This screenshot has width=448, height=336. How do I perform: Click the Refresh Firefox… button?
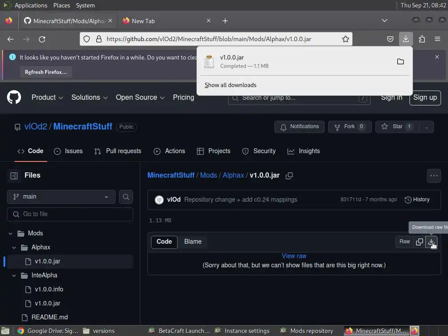tap(46, 72)
